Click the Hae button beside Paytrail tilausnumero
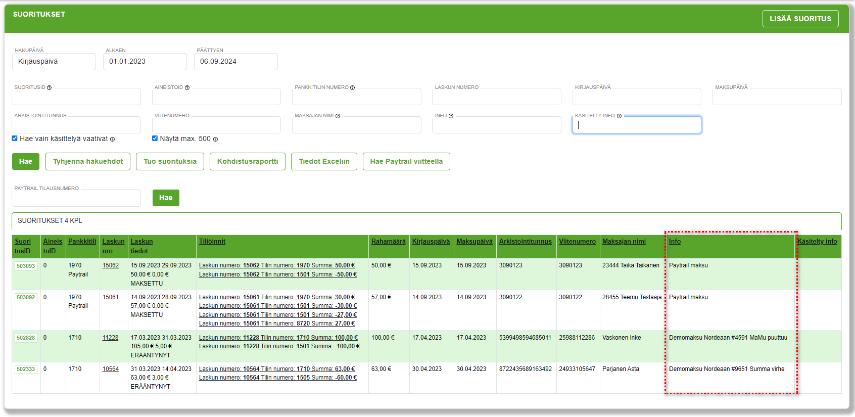Image resolution: width=855 pixels, height=417 pixels. coord(166,198)
